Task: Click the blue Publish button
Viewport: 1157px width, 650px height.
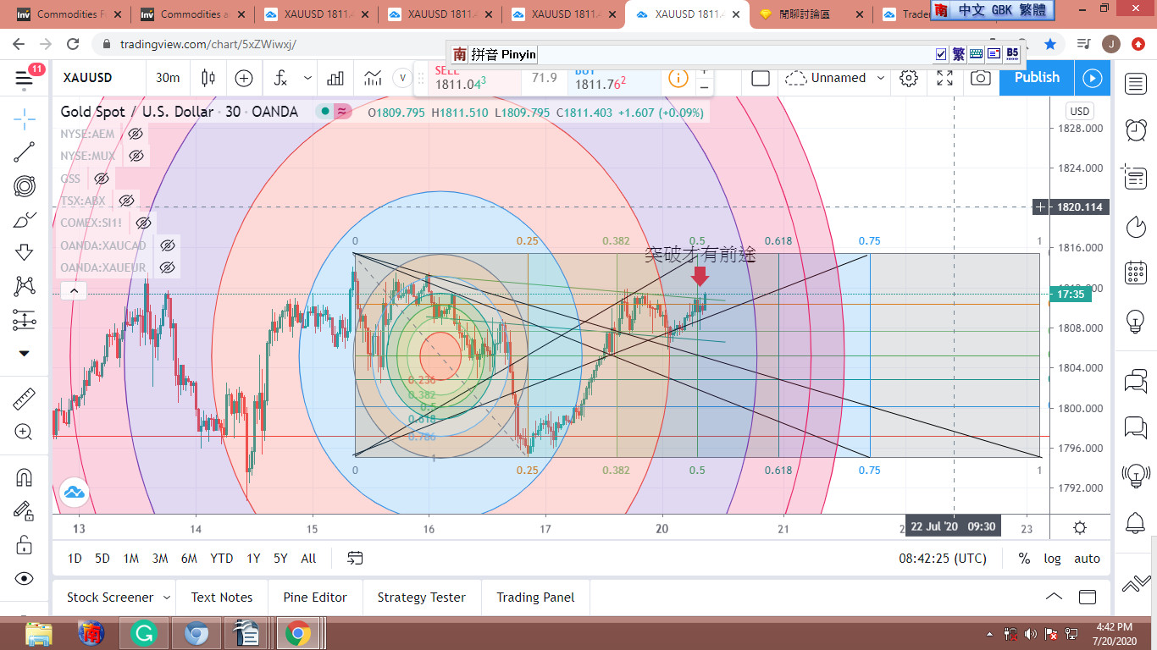Action: point(1037,78)
